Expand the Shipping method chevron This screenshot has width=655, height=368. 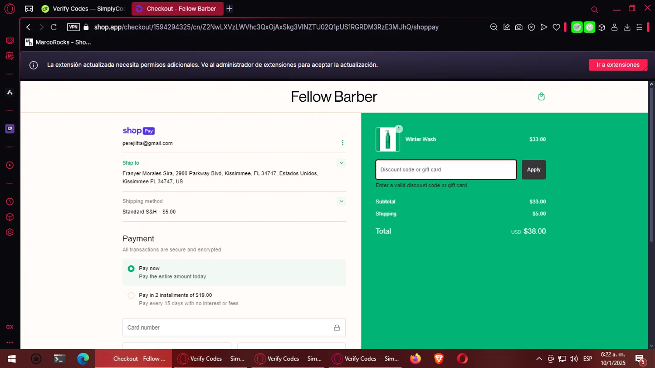click(341, 201)
